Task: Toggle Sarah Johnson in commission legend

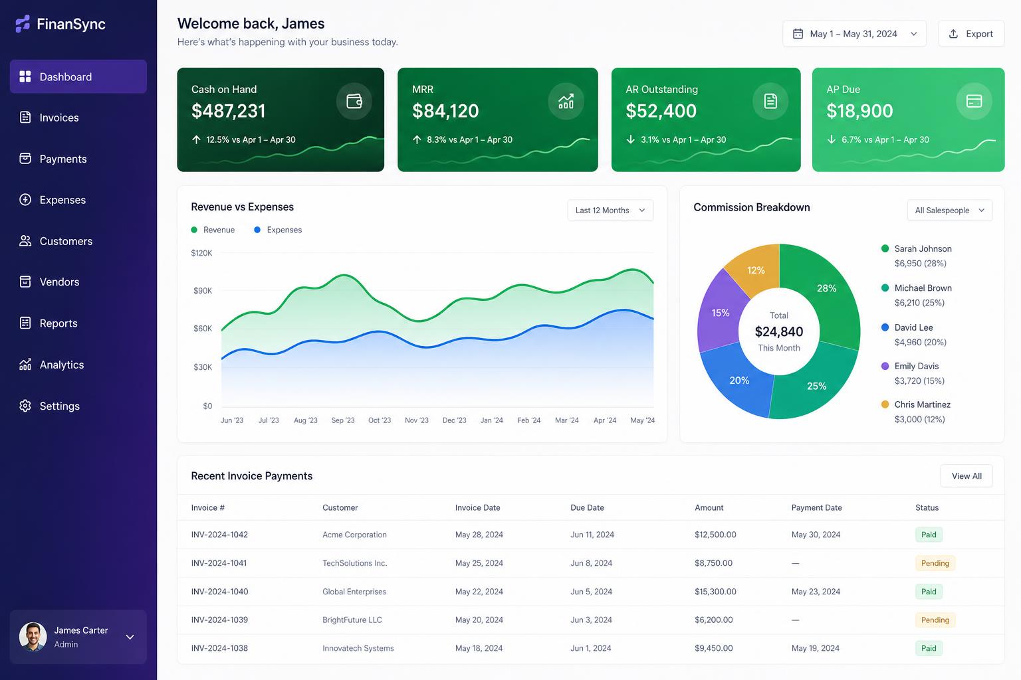Action: (916, 256)
